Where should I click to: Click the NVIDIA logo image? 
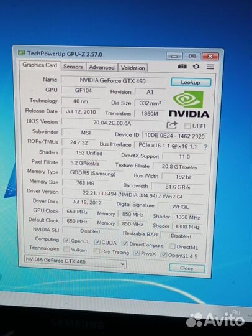tap(189, 105)
